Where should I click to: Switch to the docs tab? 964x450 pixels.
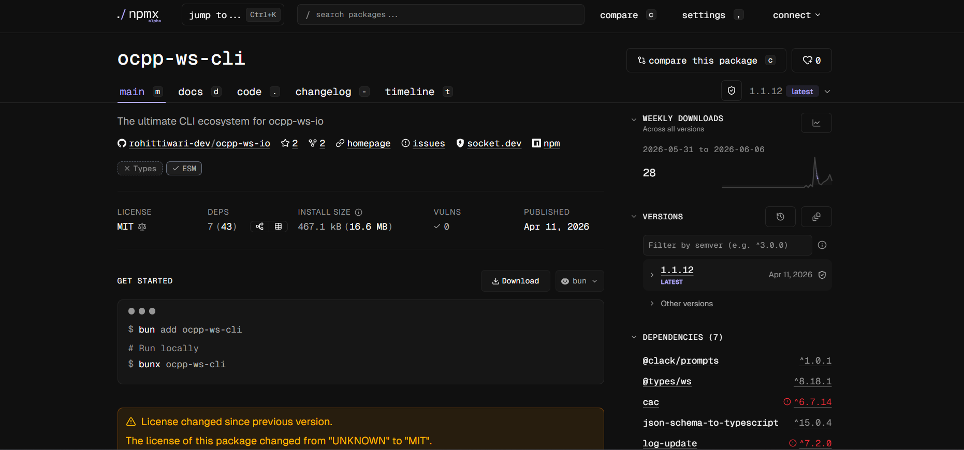point(200,92)
